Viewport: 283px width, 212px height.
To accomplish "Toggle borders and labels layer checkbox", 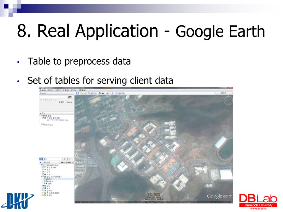I will [x=43, y=167].
